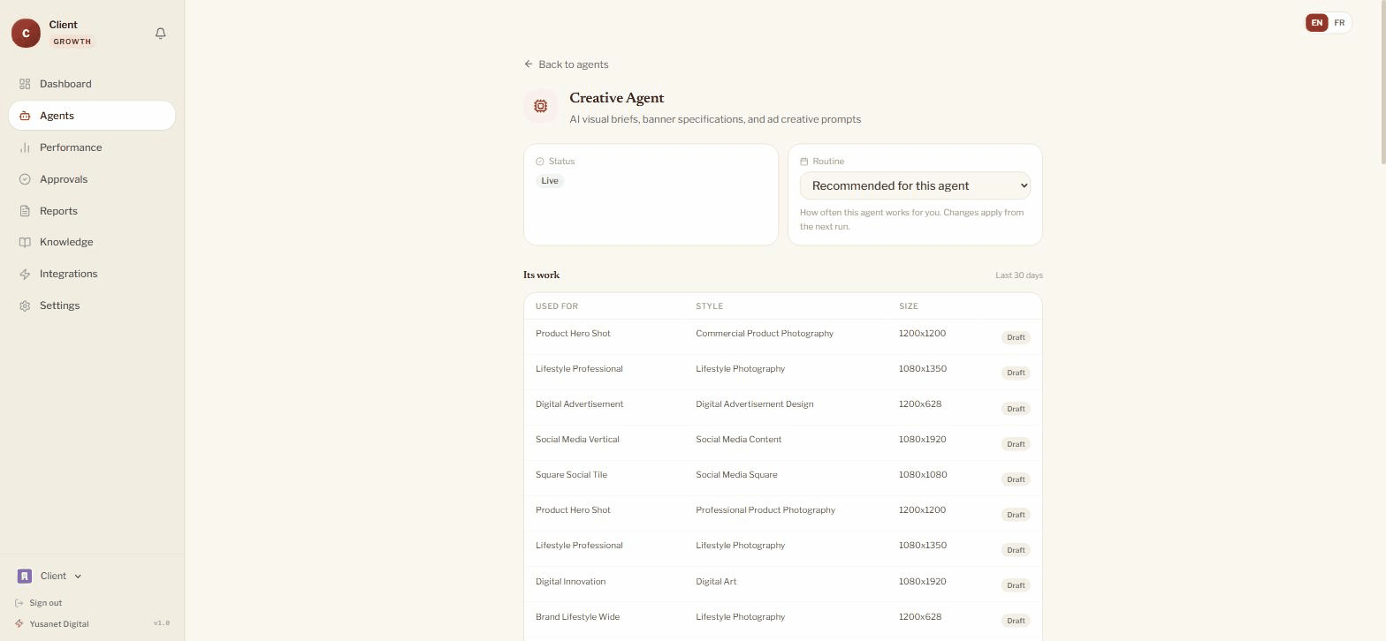Click the Performance bar chart icon
The height and width of the screenshot is (641, 1386).
[x=25, y=147]
